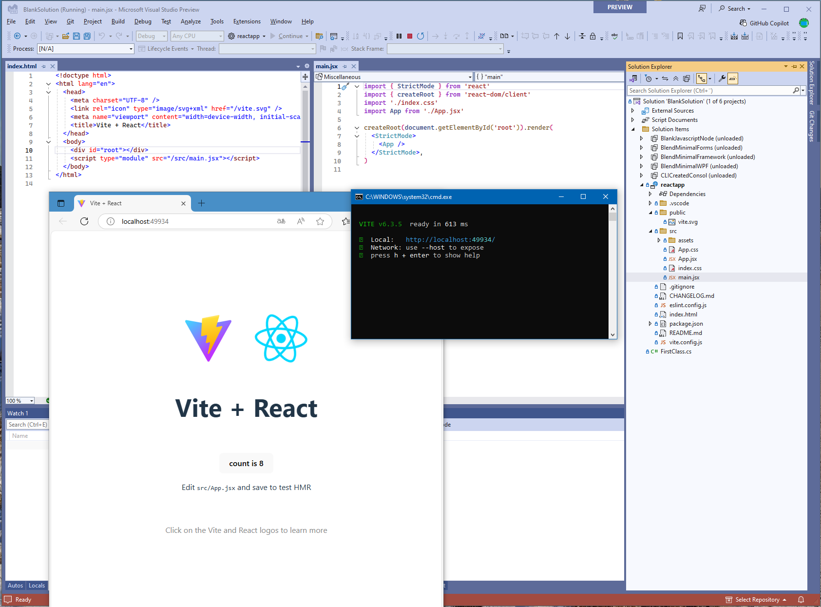This screenshot has width=821, height=607.
Task: Open GitHub Copilot from the top right
Action: [x=764, y=22]
